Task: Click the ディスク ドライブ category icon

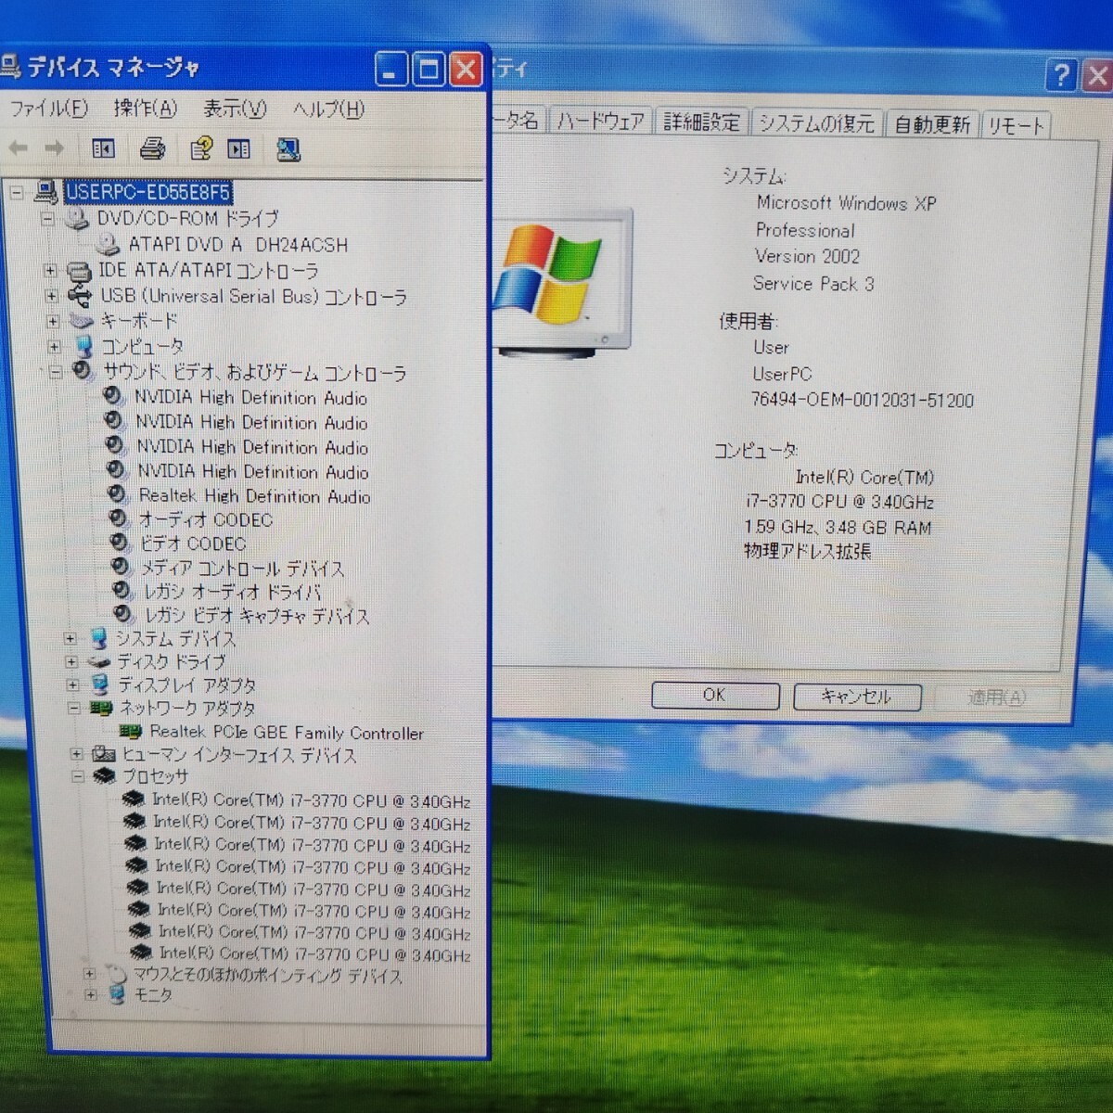Action: 98,662
